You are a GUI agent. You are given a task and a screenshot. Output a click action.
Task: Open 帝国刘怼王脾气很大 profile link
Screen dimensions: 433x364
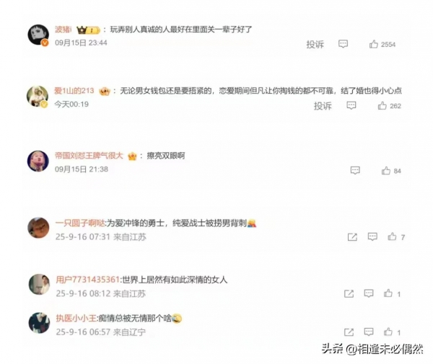[89, 156]
